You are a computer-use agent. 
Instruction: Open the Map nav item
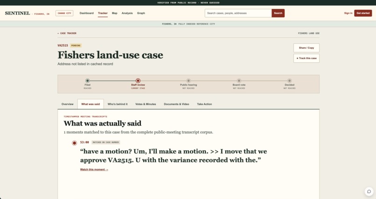[x=115, y=13]
